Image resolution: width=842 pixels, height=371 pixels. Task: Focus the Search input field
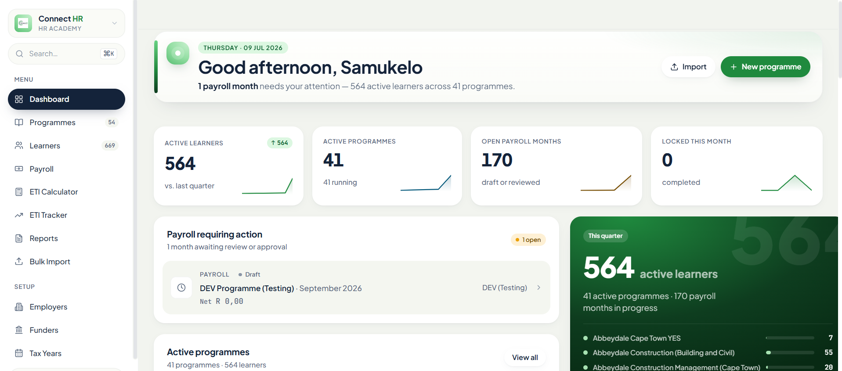click(66, 54)
